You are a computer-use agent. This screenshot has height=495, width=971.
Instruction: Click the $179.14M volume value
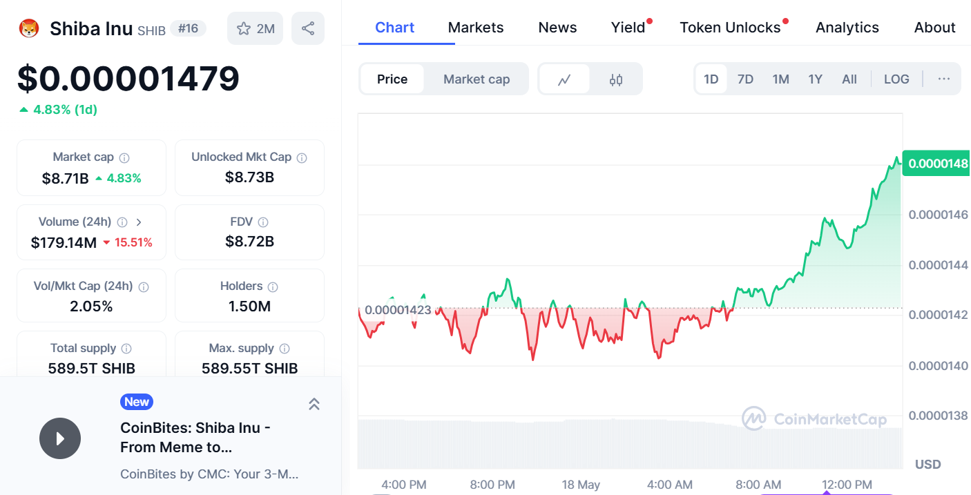[64, 242]
